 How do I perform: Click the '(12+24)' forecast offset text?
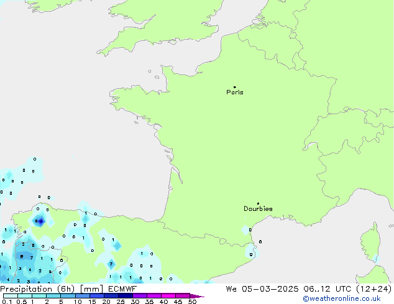coord(374,289)
